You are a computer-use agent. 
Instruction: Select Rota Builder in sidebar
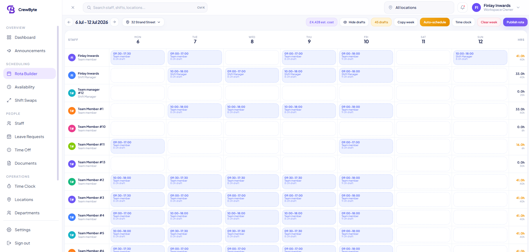tap(29, 74)
